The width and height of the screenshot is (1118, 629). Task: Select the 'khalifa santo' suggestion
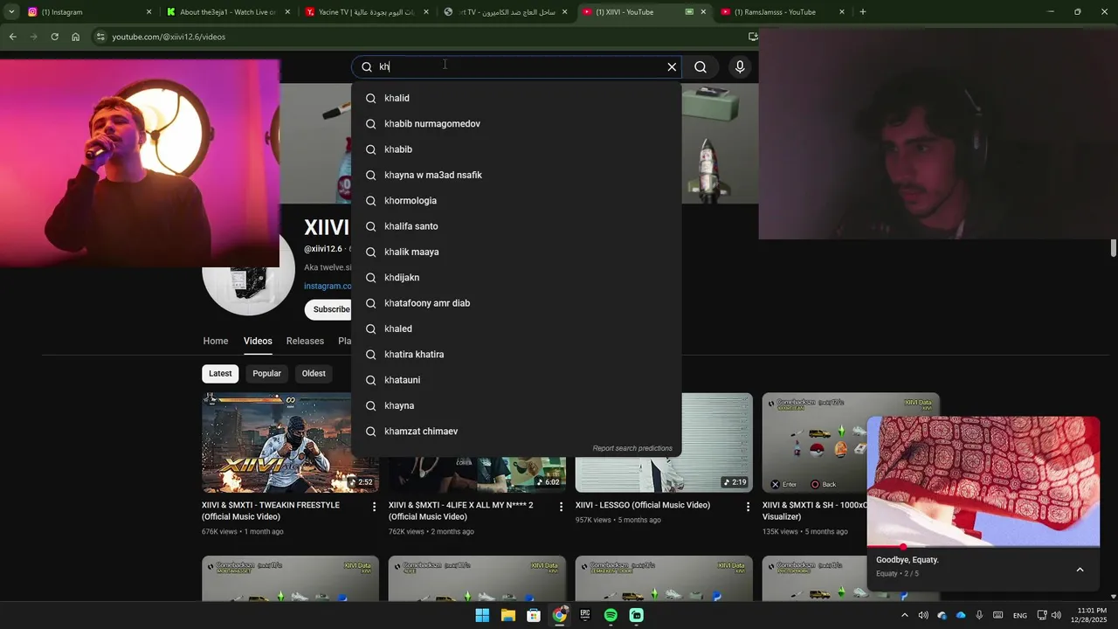pos(516,226)
